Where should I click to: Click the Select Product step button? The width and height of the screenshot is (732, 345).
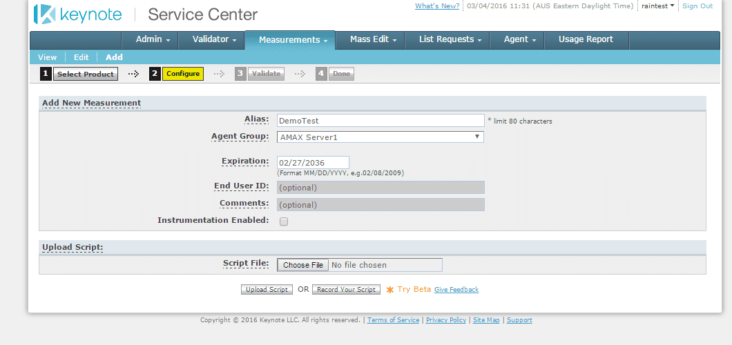[86, 74]
